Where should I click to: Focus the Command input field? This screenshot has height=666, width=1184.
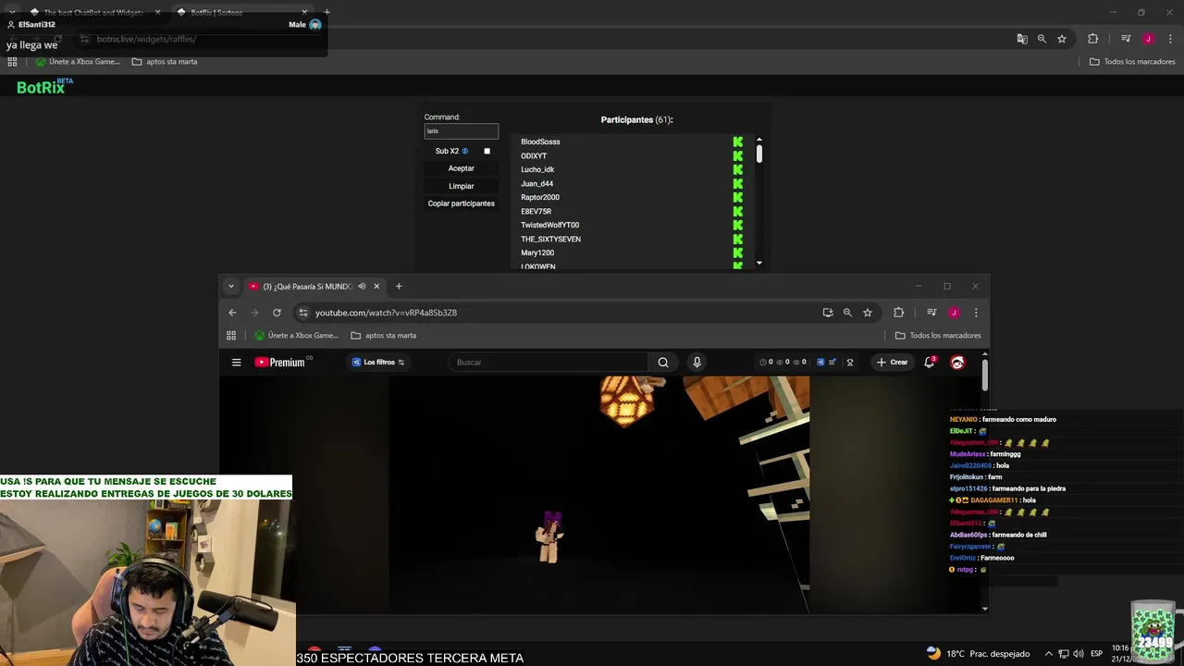461,131
